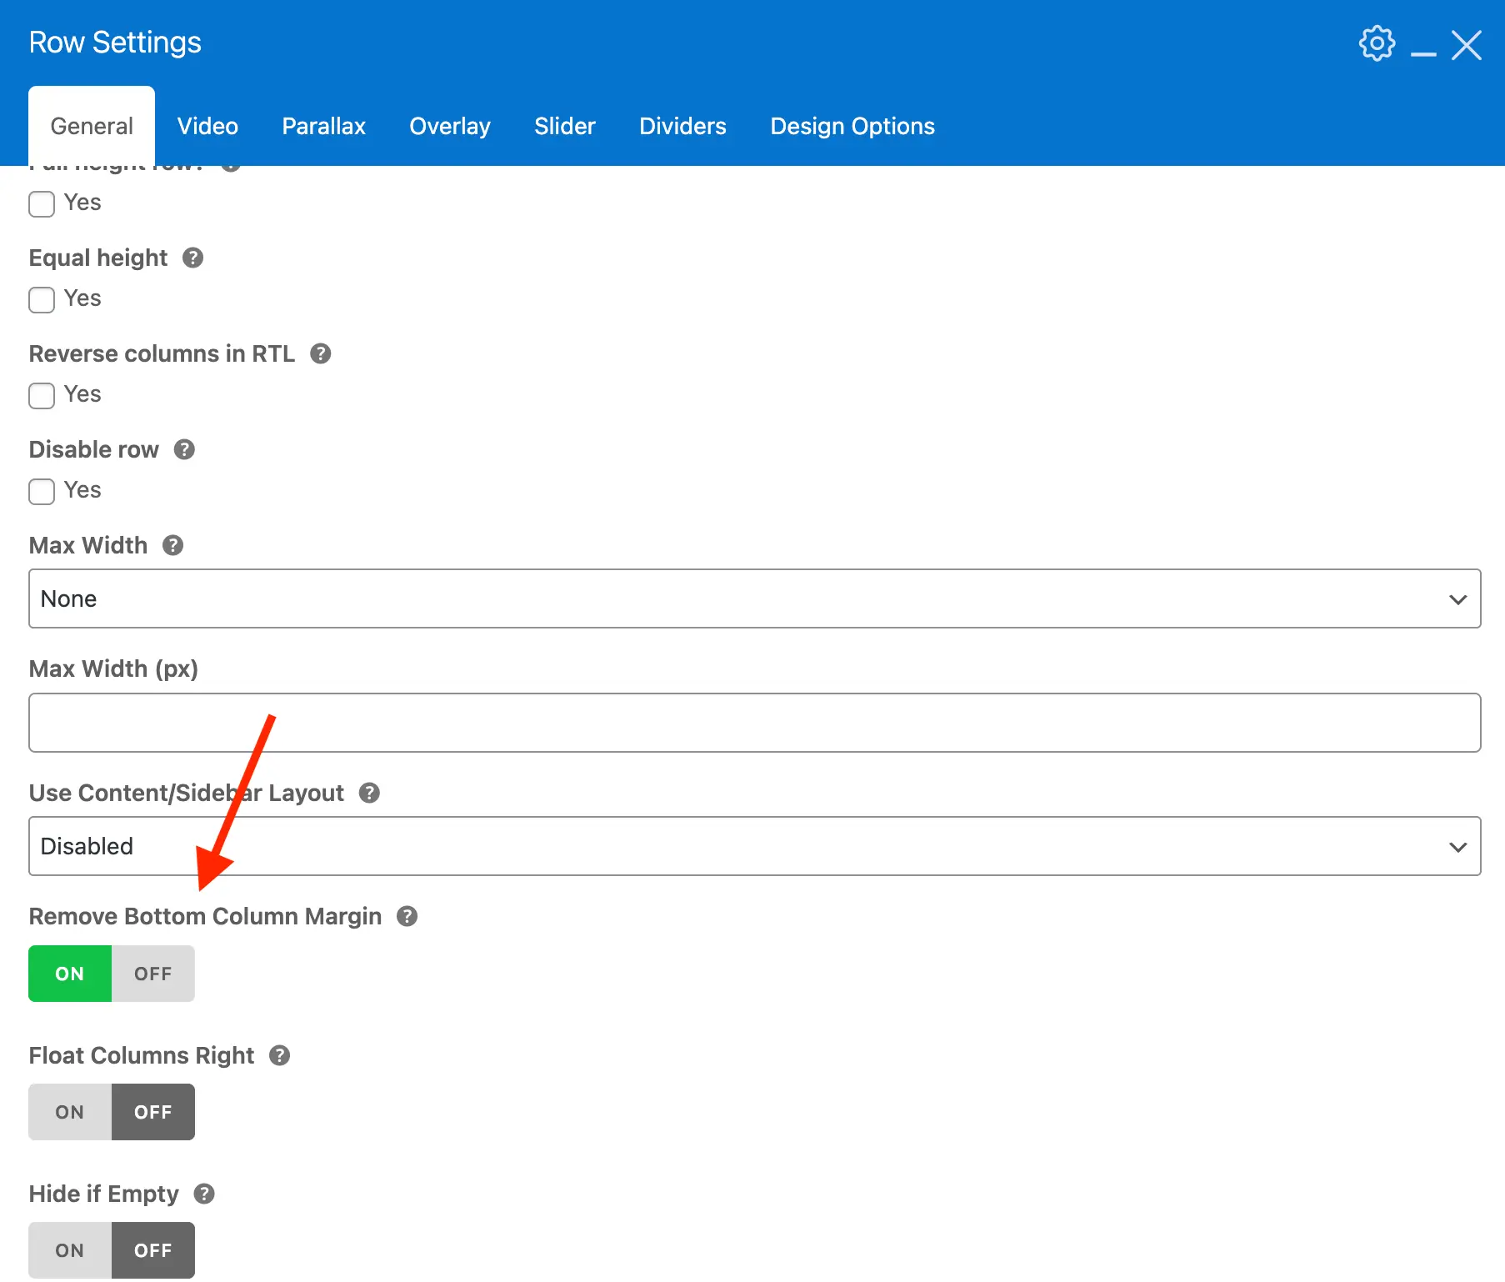Image resolution: width=1505 pixels, height=1282 pixels.
Task: Enable the Disable row checkbox
Action: 41,491
